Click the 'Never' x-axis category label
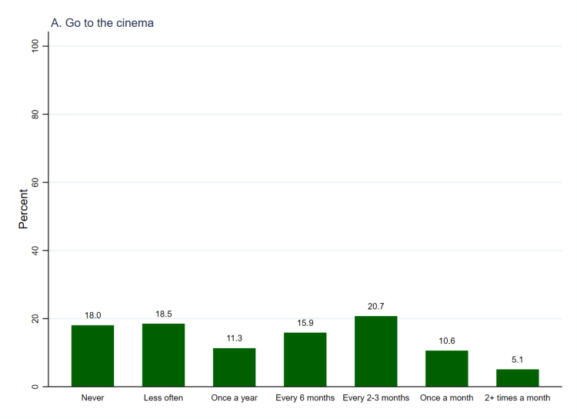The height and width of the screenshot is (419, 577). click(92, 398)
